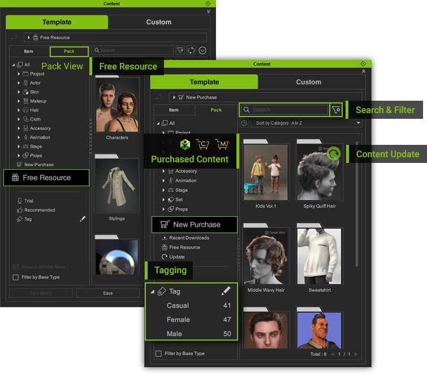427x374 pixels.
Task: Open Recent Downloads in the sidebar
Action: [x=189, y=238]
